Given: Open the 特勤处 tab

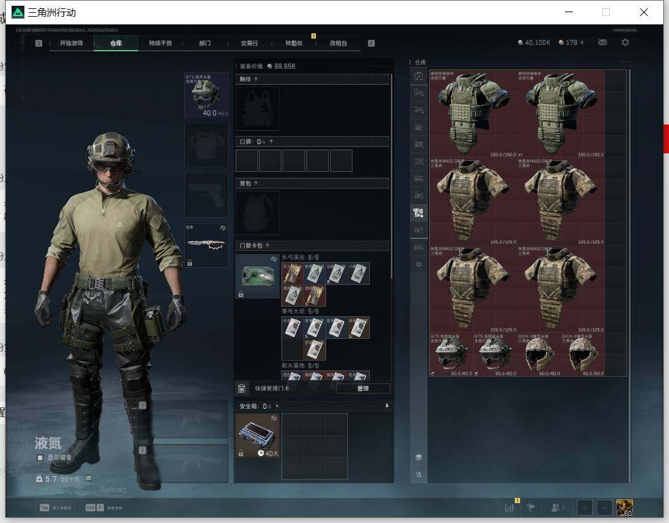Looking at the screenshot, I should point(294,43).
